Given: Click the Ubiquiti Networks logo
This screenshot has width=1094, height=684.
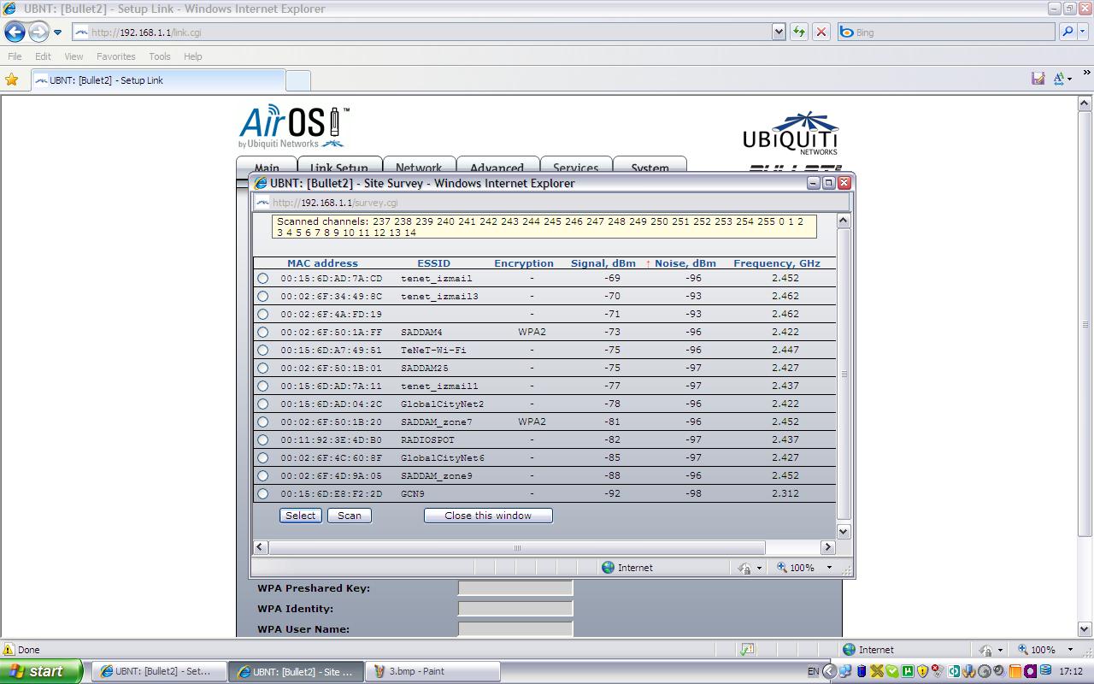Looking at the screenshot, I should click(790, 133).
